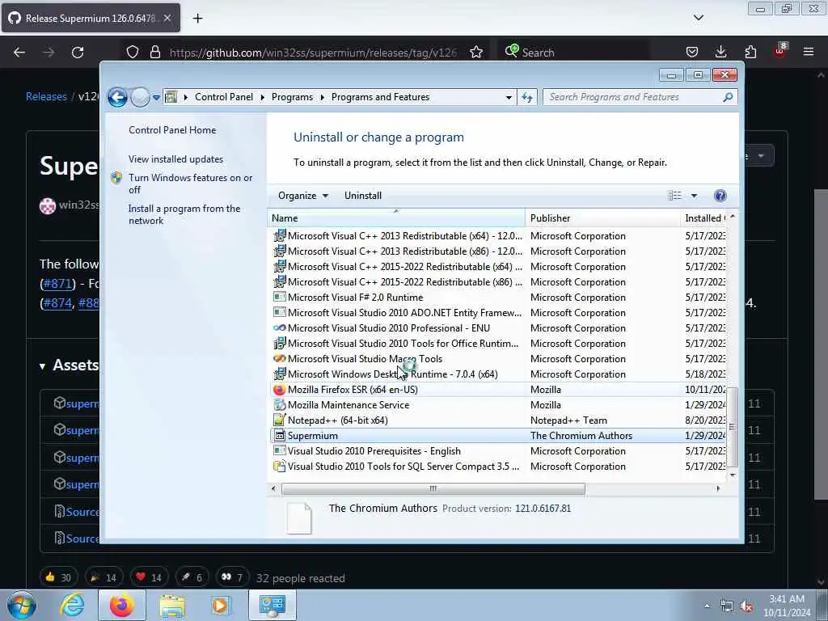Click shield icon beside Windows features link
This screenshot has height=621, width=828.
coord(116,178)
